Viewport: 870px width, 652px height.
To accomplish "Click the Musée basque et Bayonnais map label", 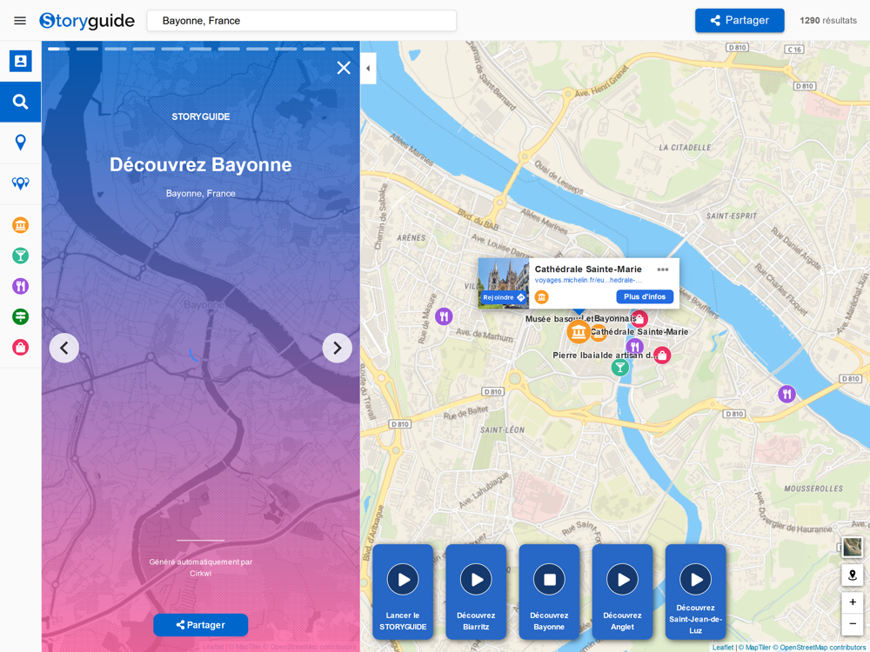I will (x=581, y=319).
